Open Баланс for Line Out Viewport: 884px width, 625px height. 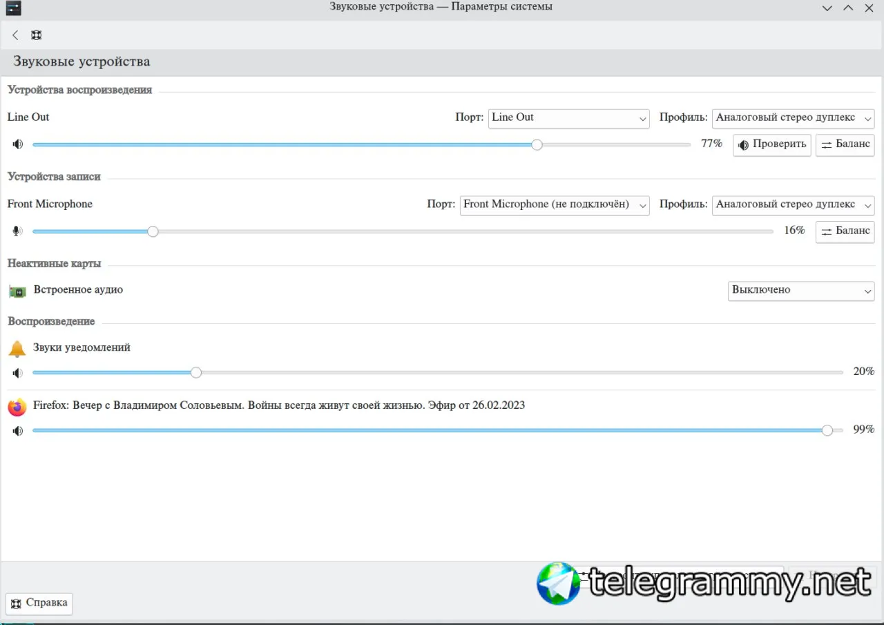tap(845, 145)
